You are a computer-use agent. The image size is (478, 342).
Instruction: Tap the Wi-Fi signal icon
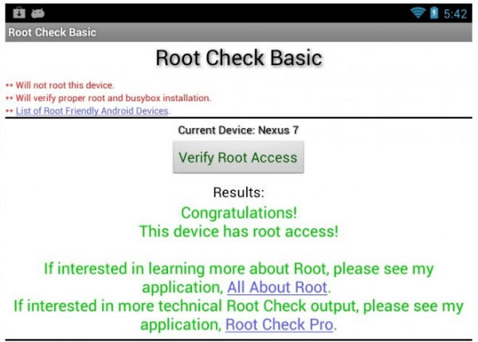[417, 13]
